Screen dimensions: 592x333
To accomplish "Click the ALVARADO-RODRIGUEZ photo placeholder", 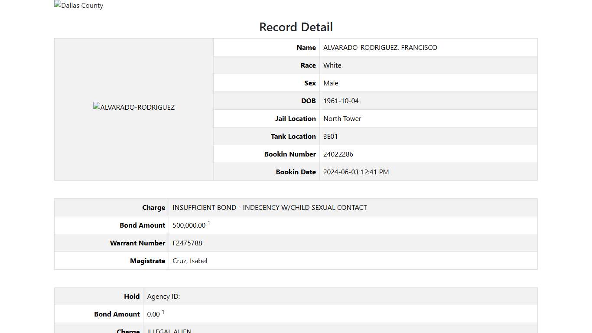I will (133, 107).
